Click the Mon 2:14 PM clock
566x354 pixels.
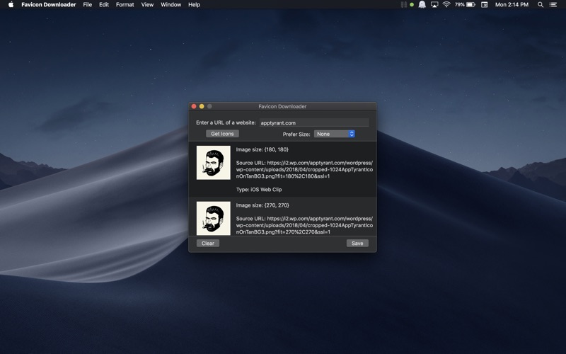pyautogui.click(x=512, y=5)
